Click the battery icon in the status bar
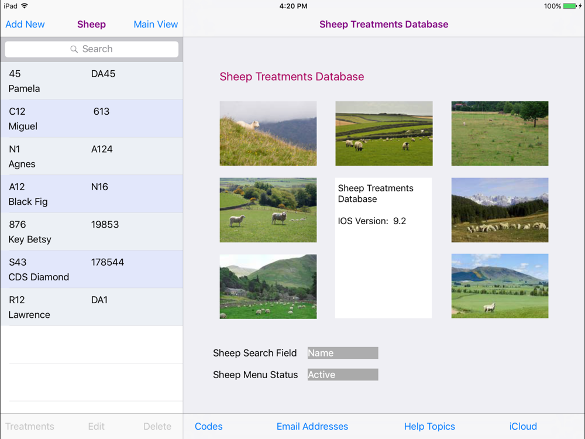Image resolution: width=585 pixels, height=439 pixels. click(x=570, y=6)
